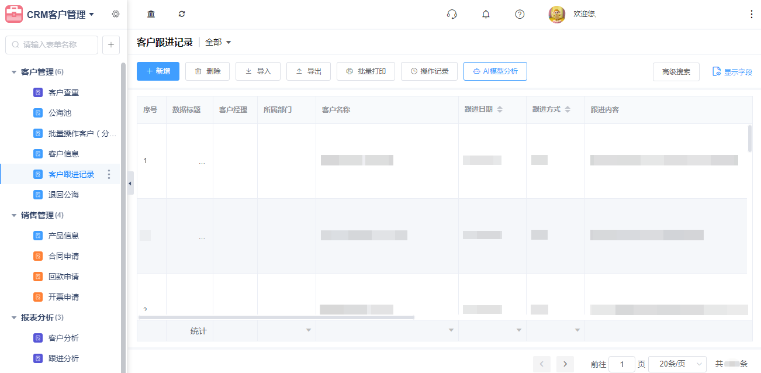Click the 回款申请 orange form icon

click(38, 277)
